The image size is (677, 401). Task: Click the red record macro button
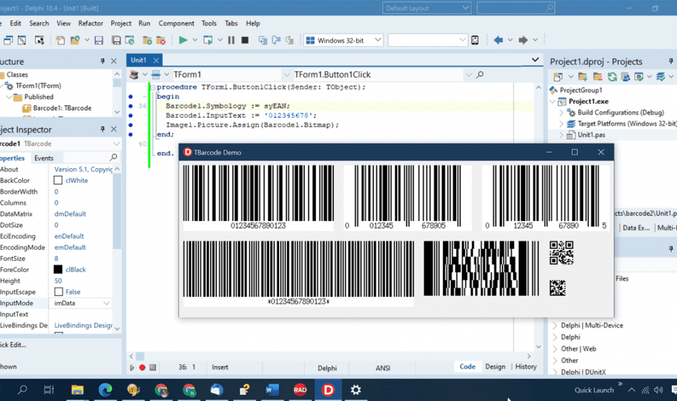pos(142,367)
